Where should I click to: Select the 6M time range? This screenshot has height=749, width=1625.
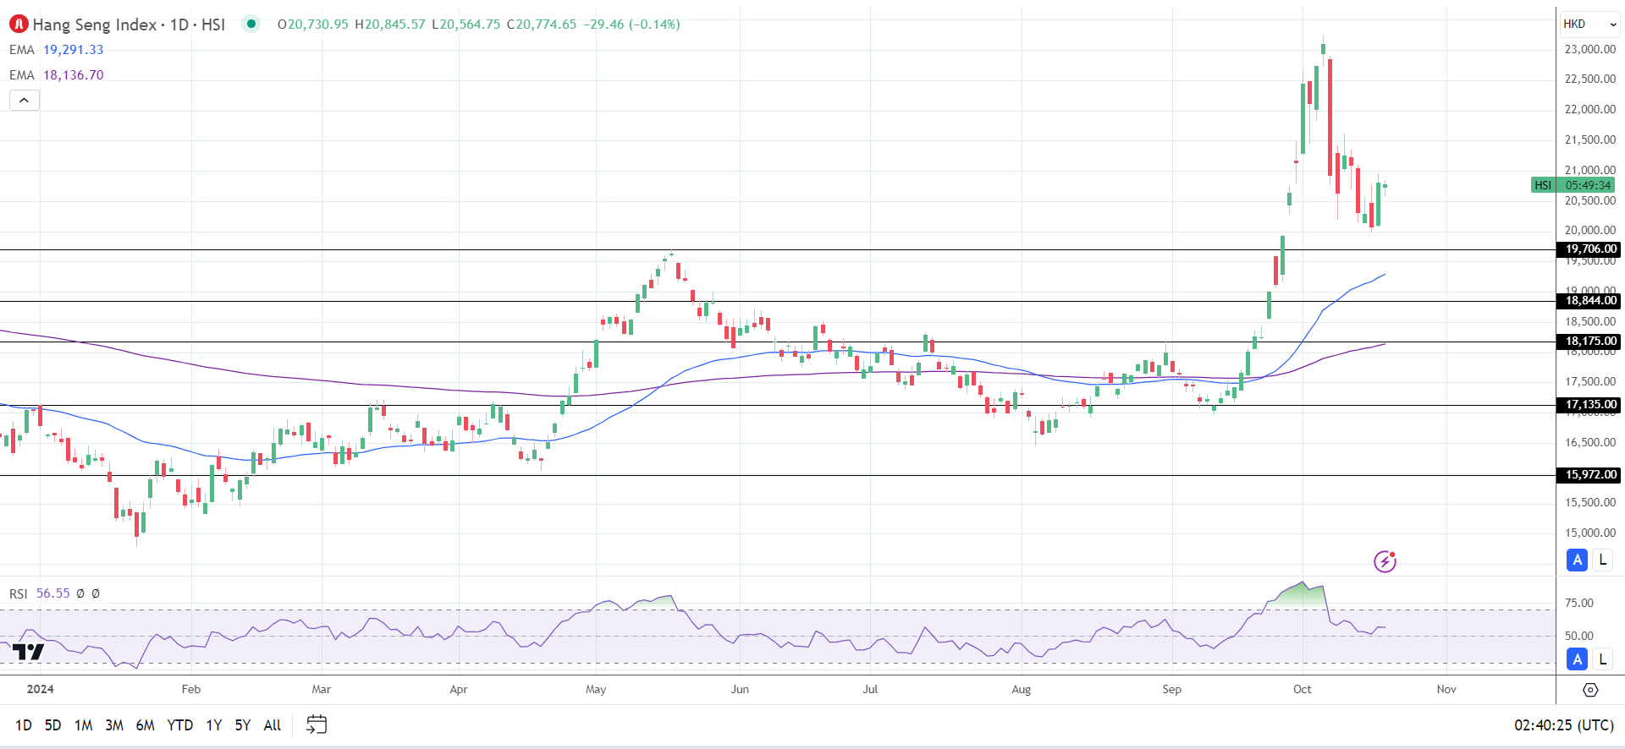(146, 725)
